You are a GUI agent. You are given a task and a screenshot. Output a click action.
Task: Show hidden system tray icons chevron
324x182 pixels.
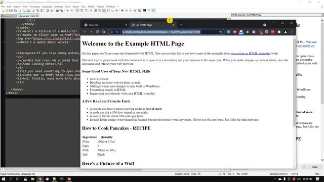point(275,179)
